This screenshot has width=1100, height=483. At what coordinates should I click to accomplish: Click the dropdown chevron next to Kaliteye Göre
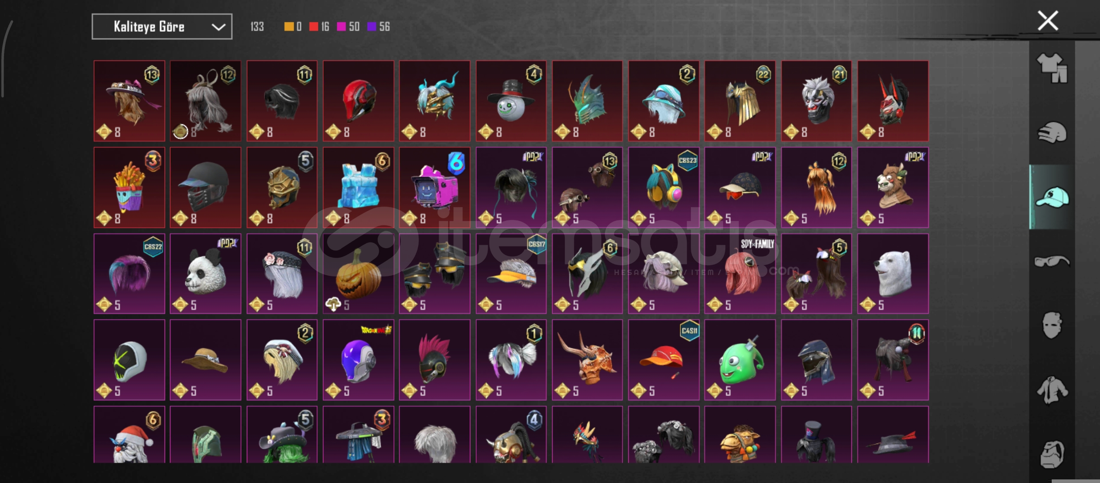click(218, 27)
